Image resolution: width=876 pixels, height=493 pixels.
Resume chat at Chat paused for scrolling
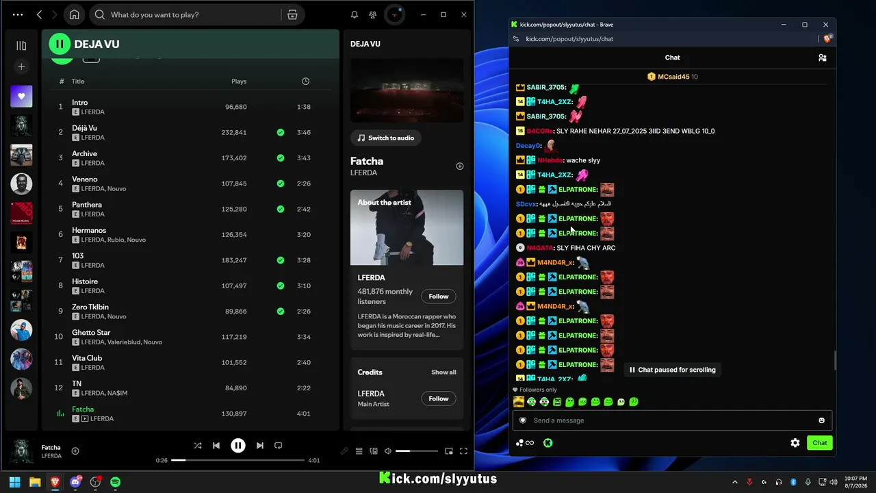(673, 370)
